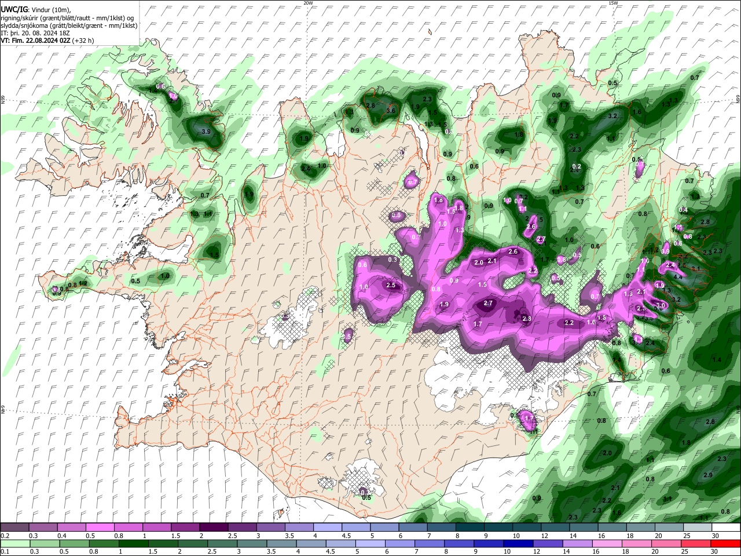Screen dimensions: 741x556
Task: Select lower scale darkest green swatch at 1
Action: (133, 543)
